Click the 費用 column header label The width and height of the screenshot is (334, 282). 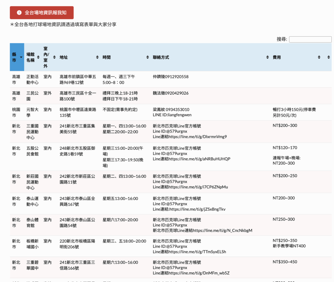click(277, 57)
